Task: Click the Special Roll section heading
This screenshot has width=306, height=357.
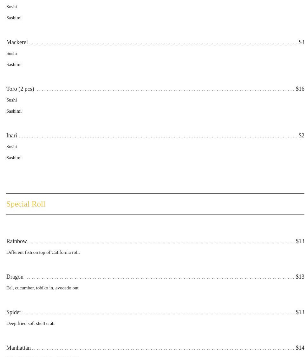Action: [x=26, y=204]
